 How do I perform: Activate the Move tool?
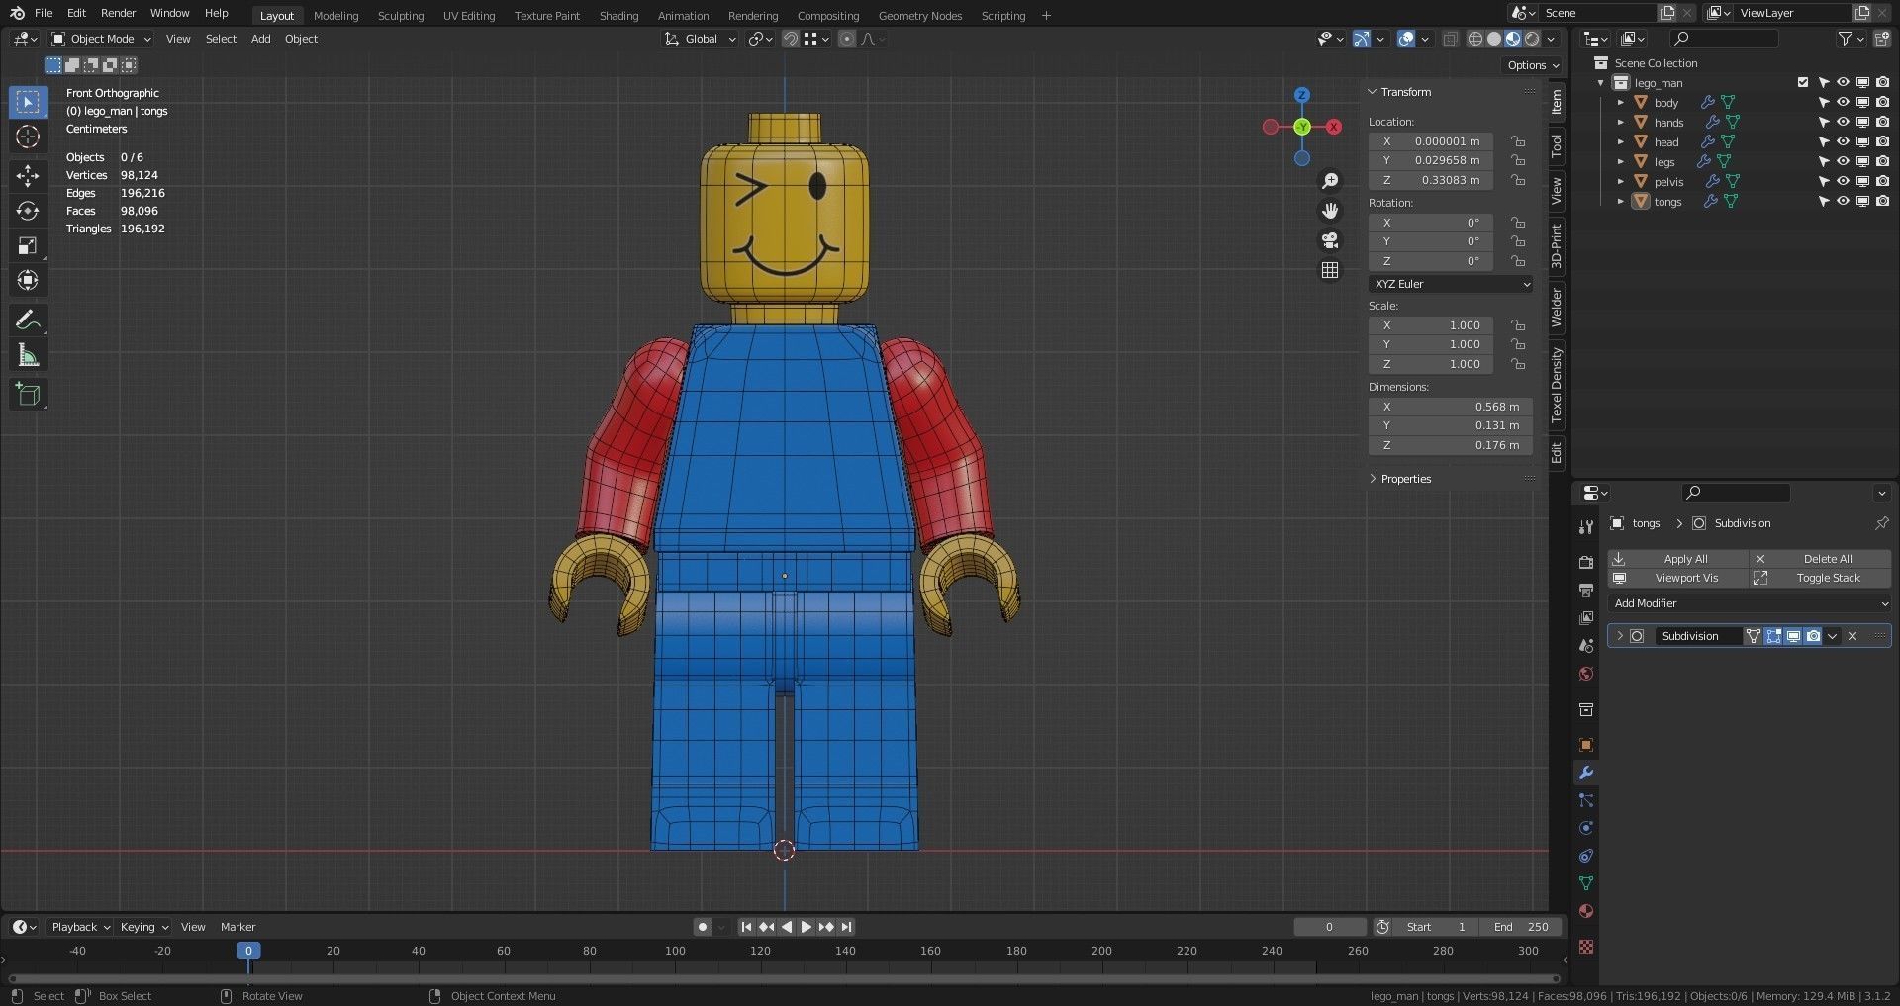click(x=28, y=176)
